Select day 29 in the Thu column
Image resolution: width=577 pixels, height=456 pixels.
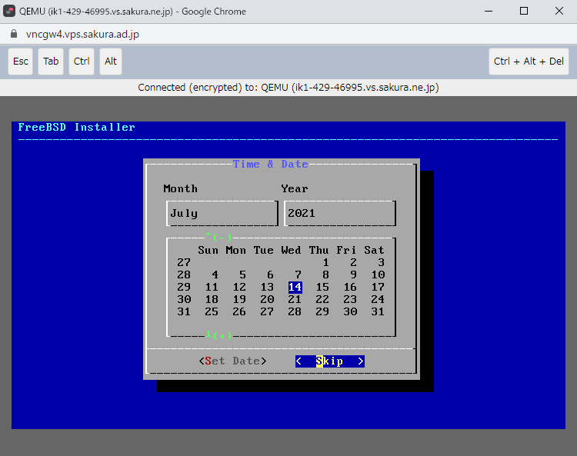[322, 312]
